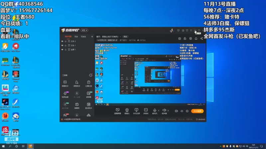
Task: Open the 歌词助手 lyrics assistant tool
Action: (x=88, y=106)
